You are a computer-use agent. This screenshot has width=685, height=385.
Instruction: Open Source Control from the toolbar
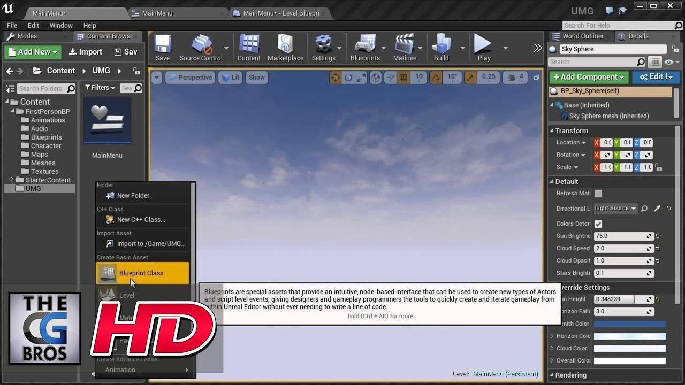(x=201, y=48)
